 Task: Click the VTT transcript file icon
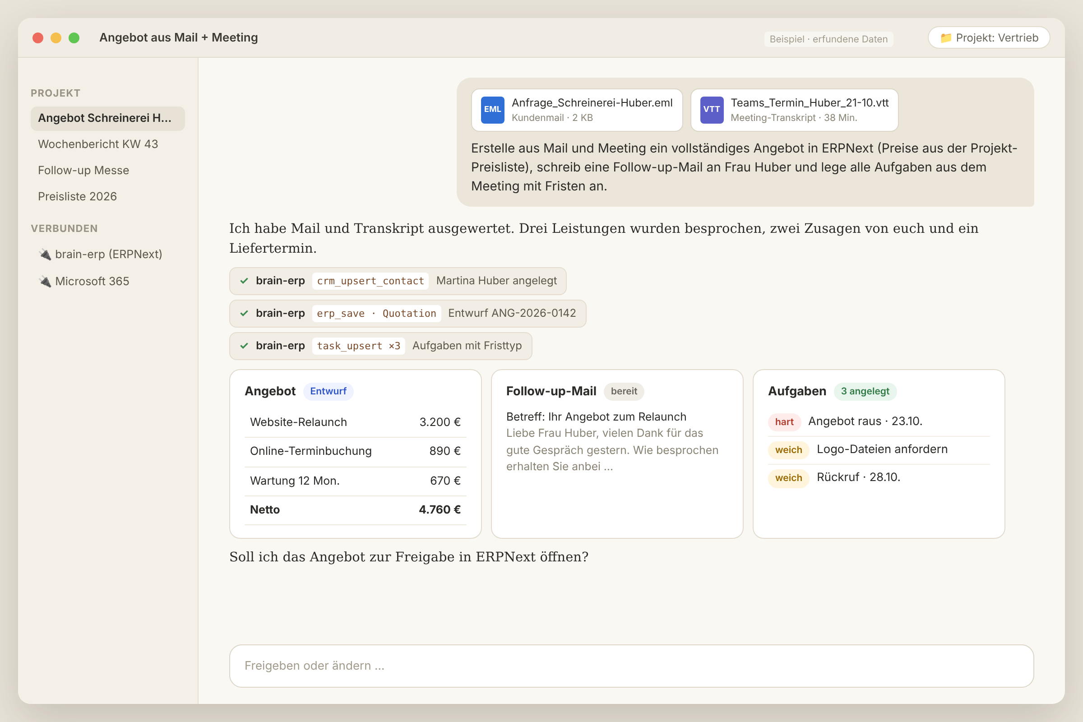[712, 110]
